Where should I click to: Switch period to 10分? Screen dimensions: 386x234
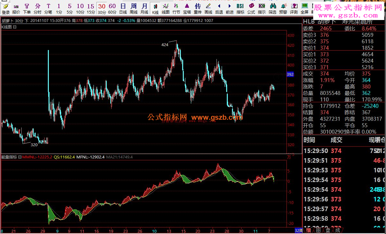click(x=80, y=8)
